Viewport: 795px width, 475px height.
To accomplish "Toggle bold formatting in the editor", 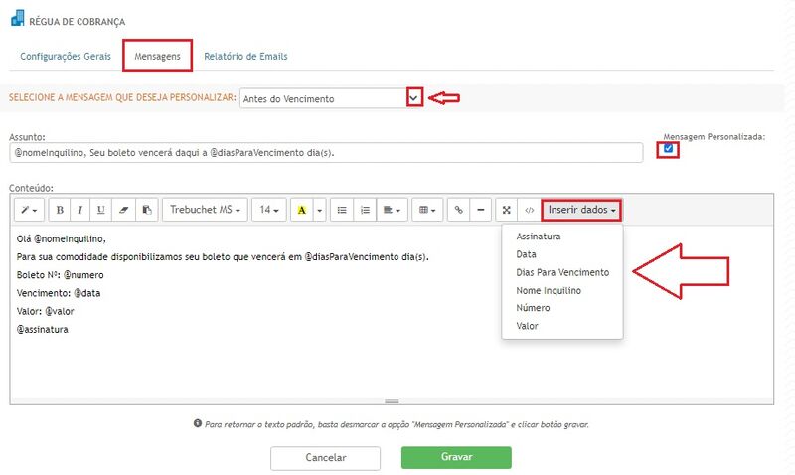I will pyautogui.click(x=60, y=210).
